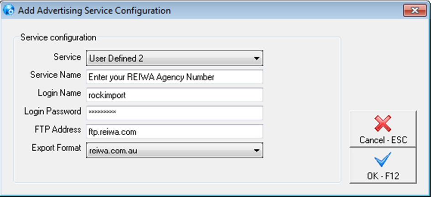The width and height of the screenshot is (431, 197).
Task: Click the FTP Address field with ftp.reiwa.com
Action: (174, 131)
